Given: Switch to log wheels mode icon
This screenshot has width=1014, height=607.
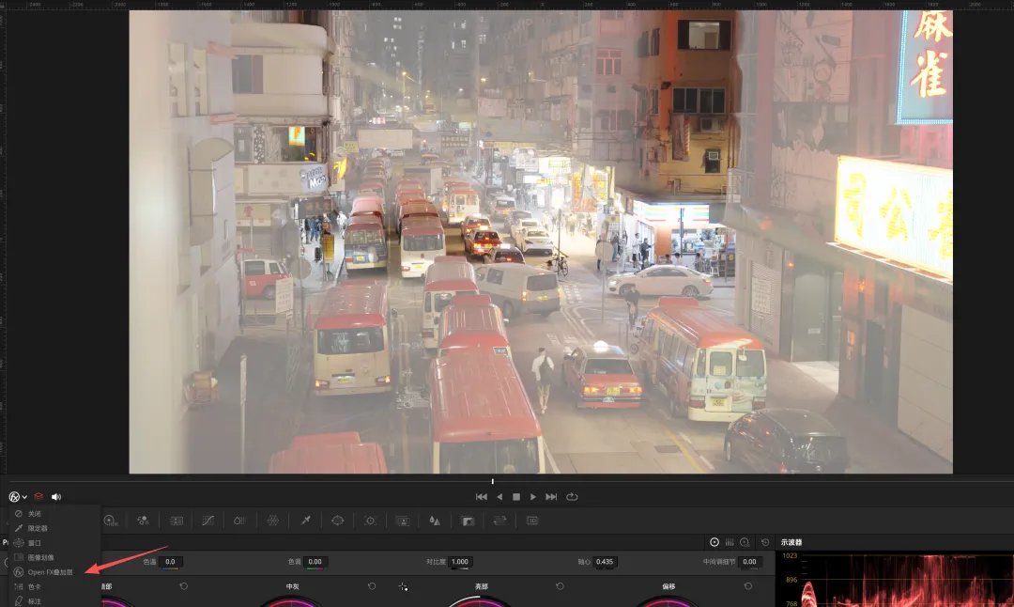Looking at the screenshot, I should [745, 542].
